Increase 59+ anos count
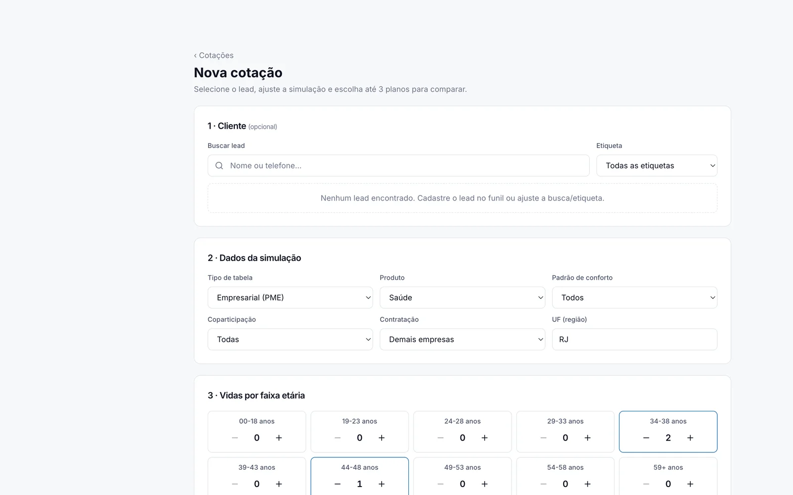793x495 pixels. tap(690, 484)
